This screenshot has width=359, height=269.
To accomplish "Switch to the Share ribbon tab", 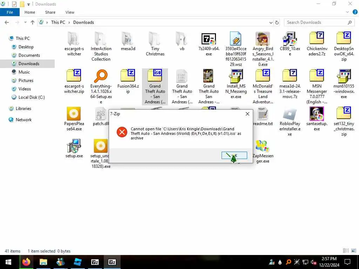I will click(x=50, y=12).
